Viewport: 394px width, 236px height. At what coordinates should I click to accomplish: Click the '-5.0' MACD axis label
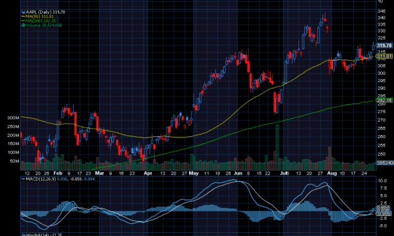click(382, 226)
